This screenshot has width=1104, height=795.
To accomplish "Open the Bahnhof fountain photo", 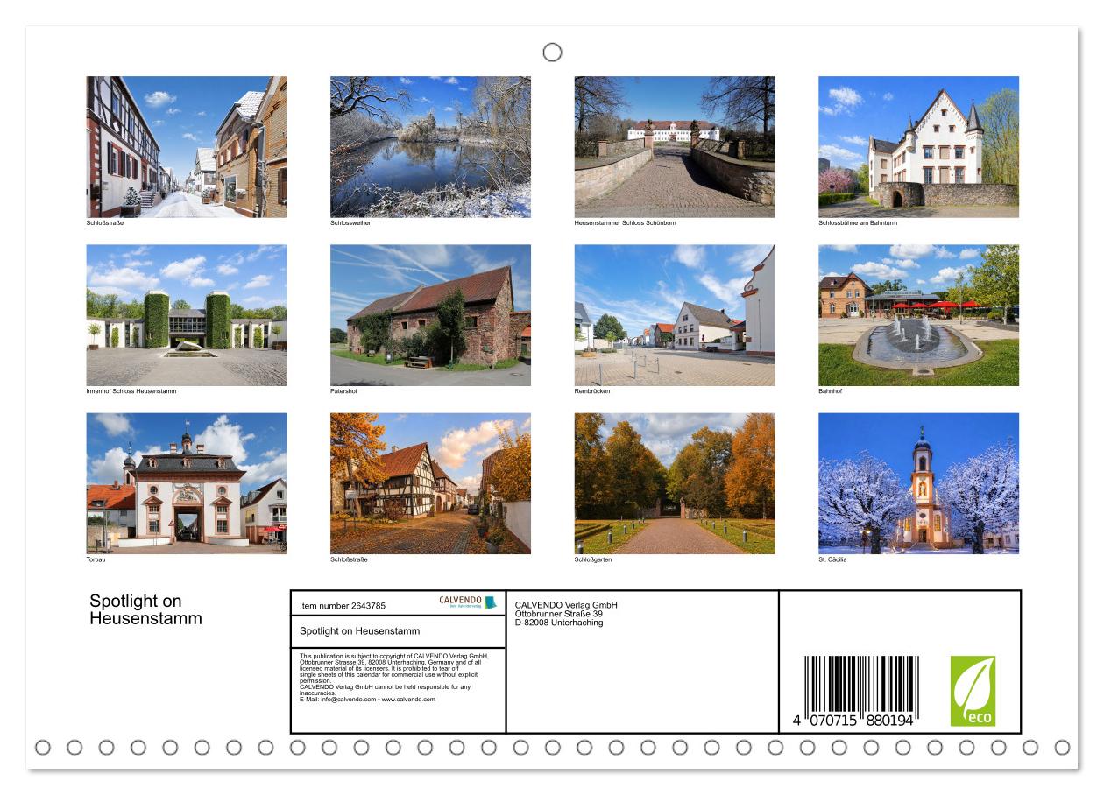I will coord(918,315).
